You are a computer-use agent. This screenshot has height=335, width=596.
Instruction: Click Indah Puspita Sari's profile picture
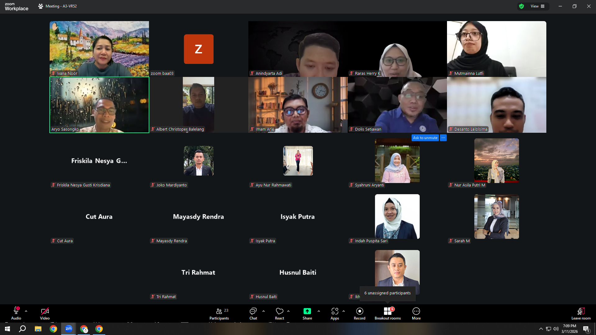point(397,217)
